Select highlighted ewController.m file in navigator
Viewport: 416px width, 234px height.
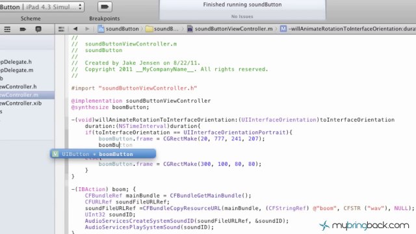(x=27, y=95)
